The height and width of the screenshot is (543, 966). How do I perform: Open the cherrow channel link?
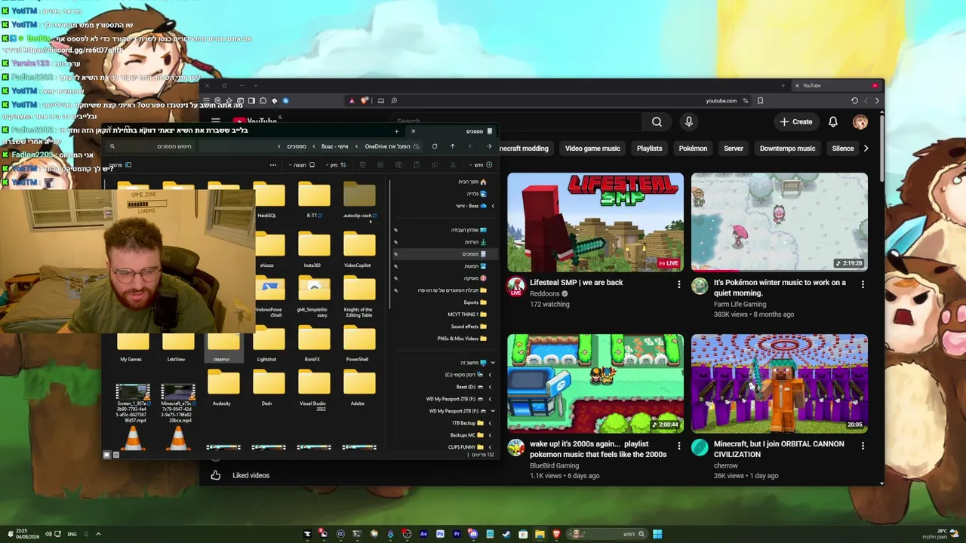coord(726,465)
